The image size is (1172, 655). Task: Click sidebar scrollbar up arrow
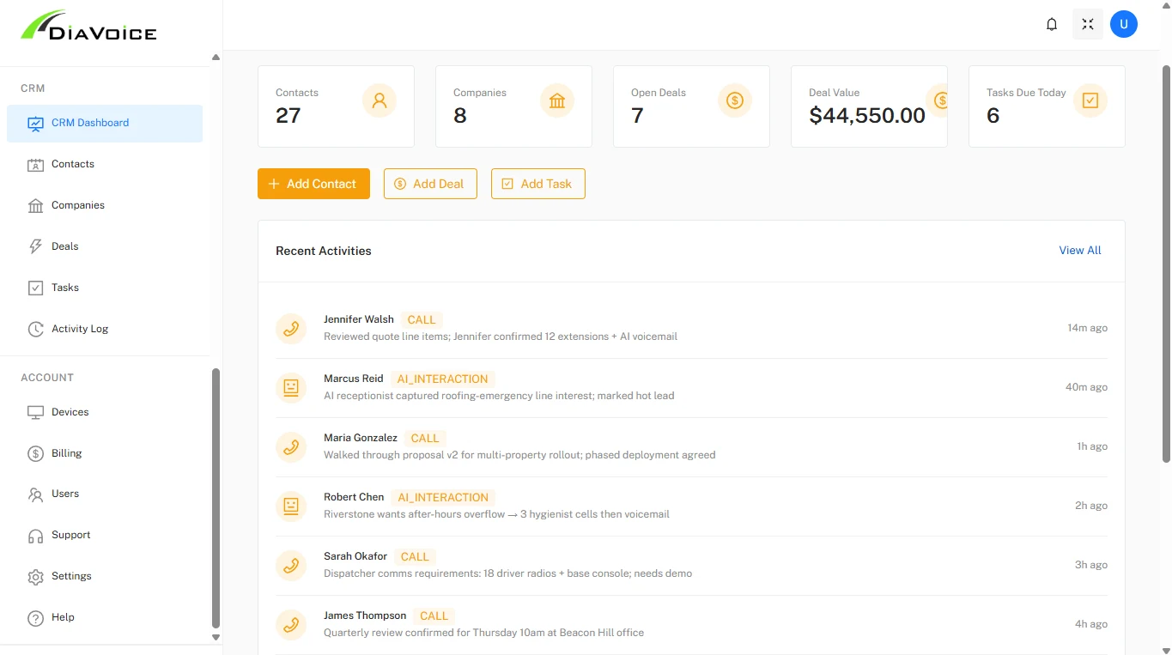(216, 58)
